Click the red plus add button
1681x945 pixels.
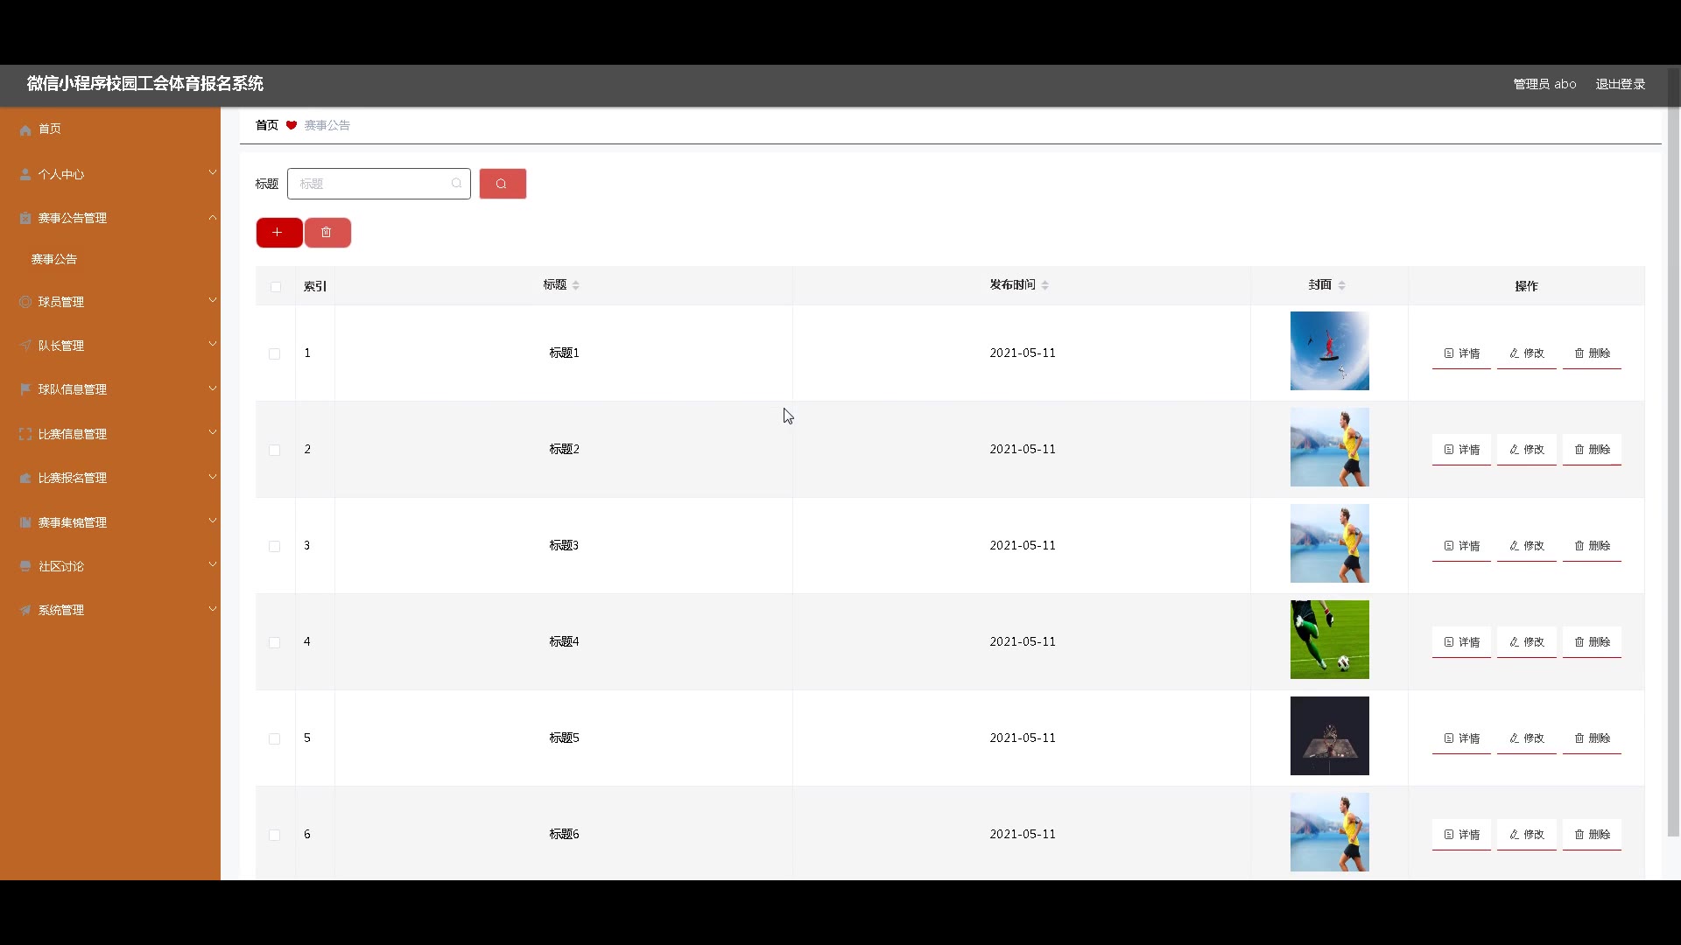tap(278, 233)
